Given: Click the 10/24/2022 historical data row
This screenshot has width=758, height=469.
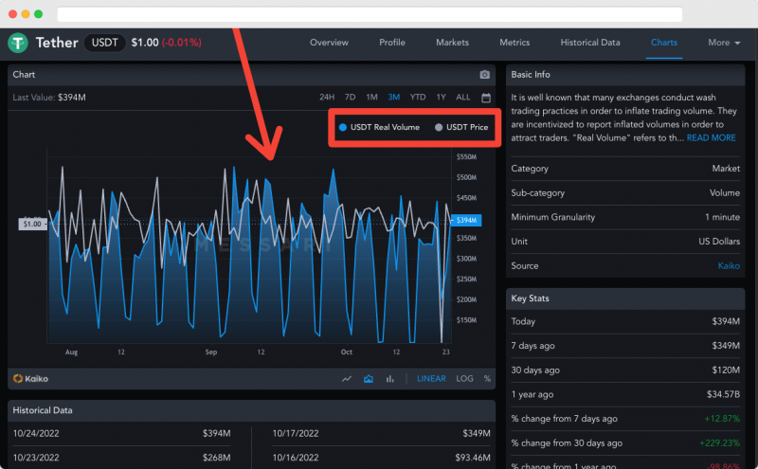Looking at the screenshot, I should pos(121,433).
